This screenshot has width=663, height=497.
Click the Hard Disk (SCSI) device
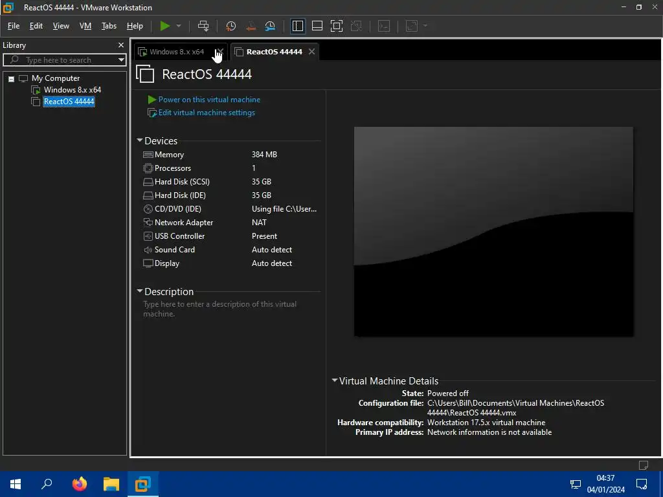[182, 182]
